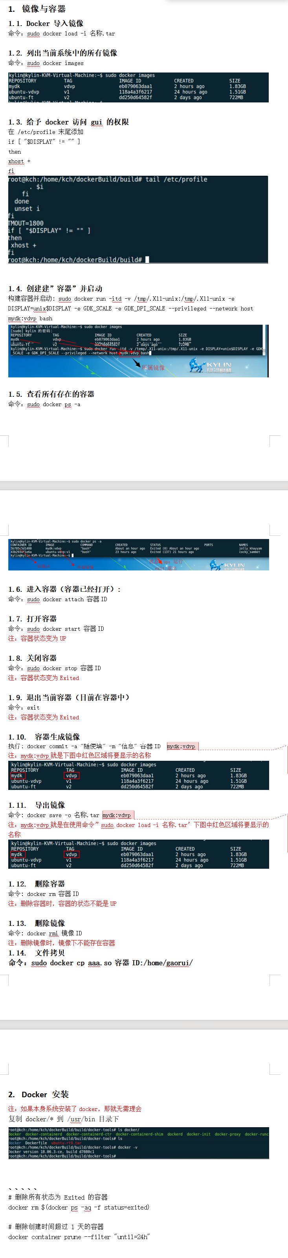Click the line starting 'DISPLAY=unix$DISPLAY -e GDK_SCALE'
Viewport: 288px width, 1258px height.
point(130,308)
